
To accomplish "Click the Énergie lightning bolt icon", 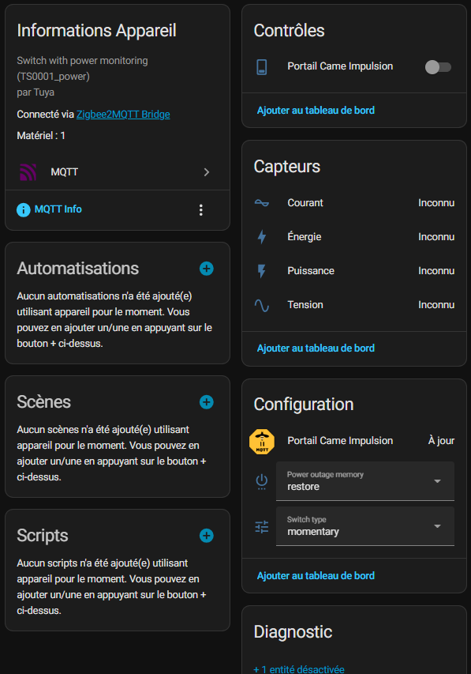I will pos(264,237).
